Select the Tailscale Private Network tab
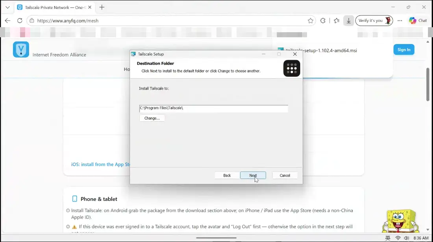Image resolution: width=433 pixels, height=242 pixels. coord(54,7)
